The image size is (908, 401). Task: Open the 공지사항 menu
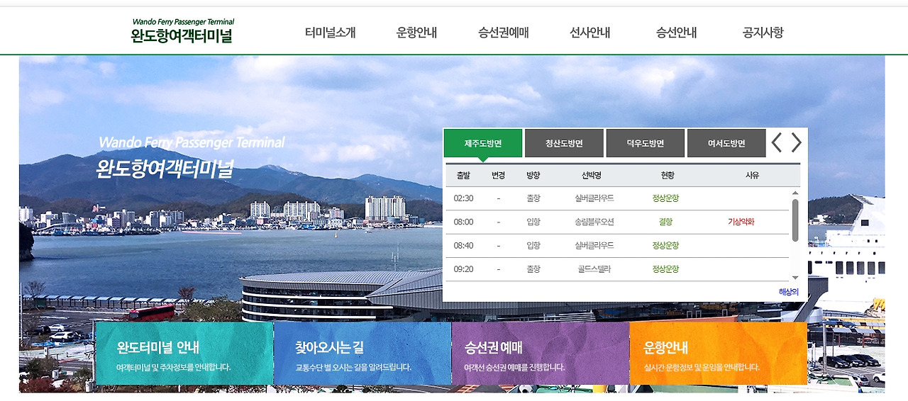(x=763, y=33)
